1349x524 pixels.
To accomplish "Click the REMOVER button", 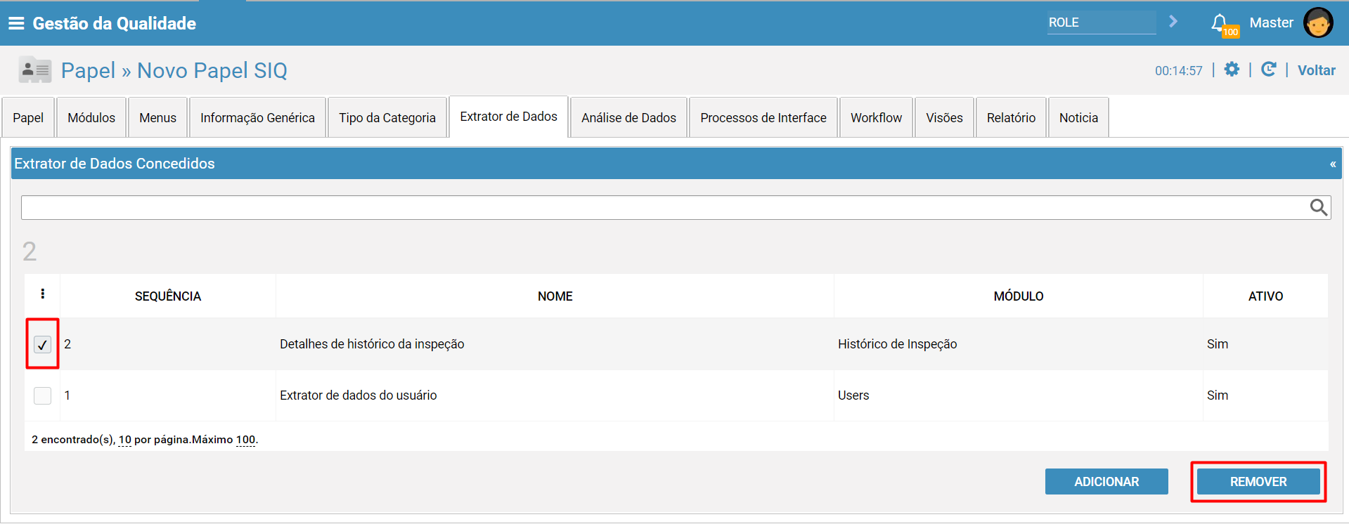I will [1258, 482].
